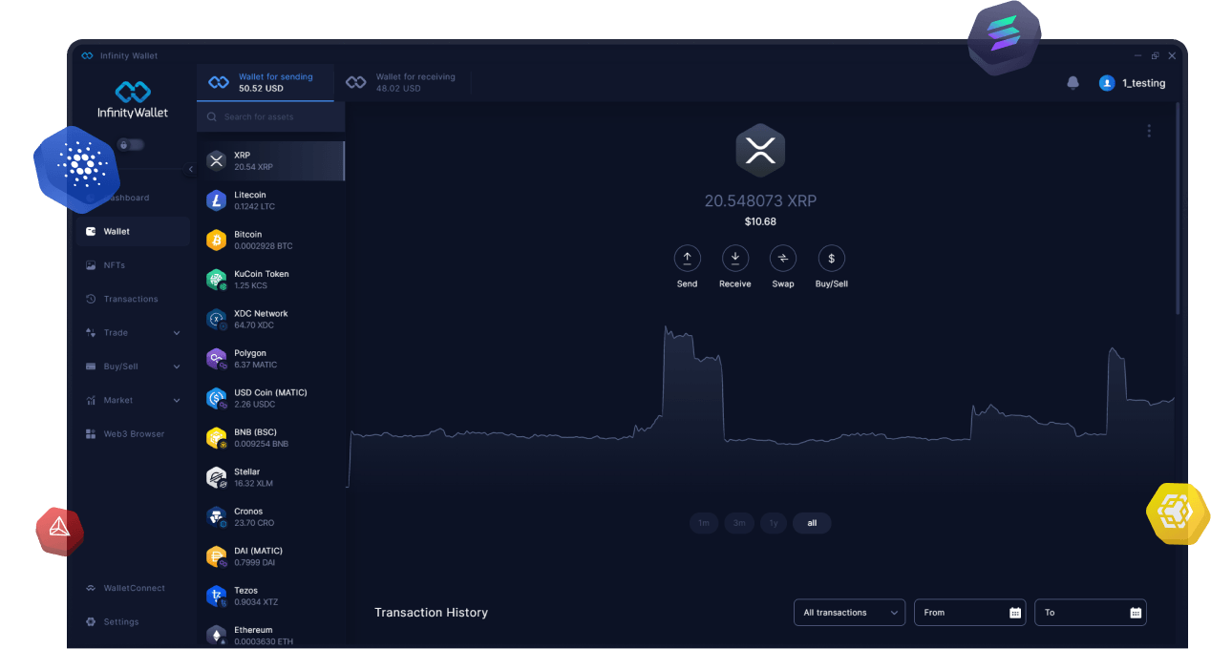The width and height of the screenshot is (1211, 649).
Task: Click the KuCoin Token icon
Action: (x=217, y=280)
